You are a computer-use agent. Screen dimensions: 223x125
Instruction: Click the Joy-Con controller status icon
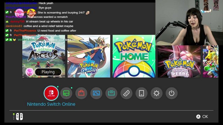pyautogui.click(x=18, y=117)
